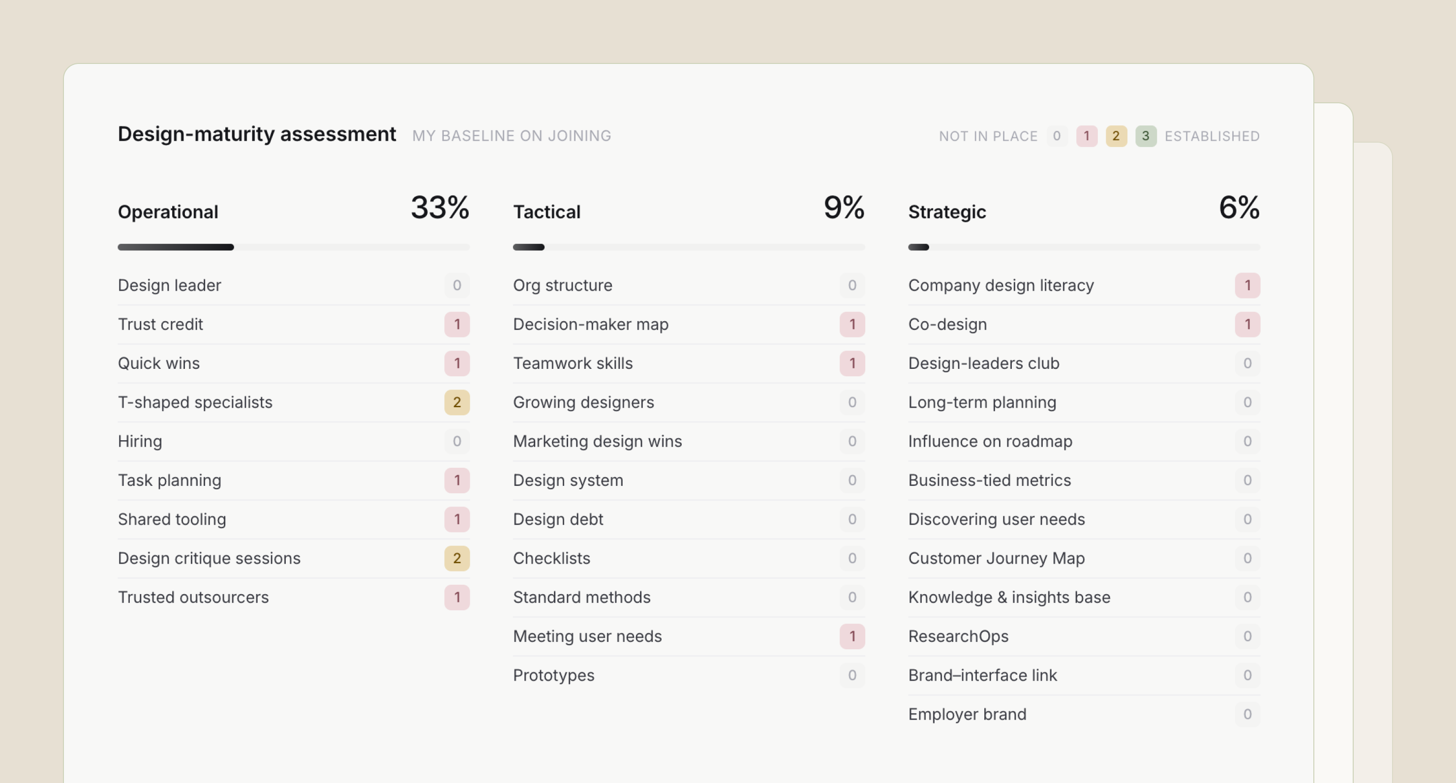Click the grey legend badge 0
The width and height of the screenshot is (1456, 783).
tap(1057, 136)
